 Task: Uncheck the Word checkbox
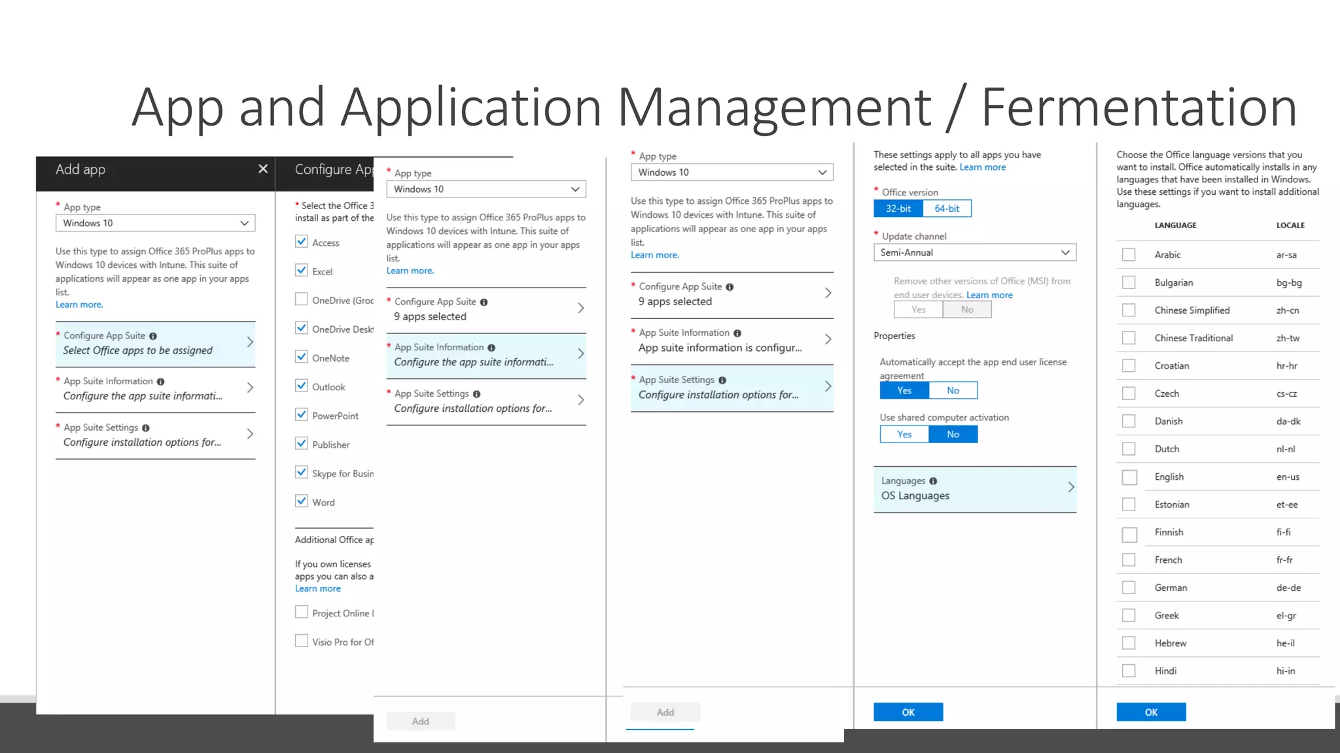point(302,501)
